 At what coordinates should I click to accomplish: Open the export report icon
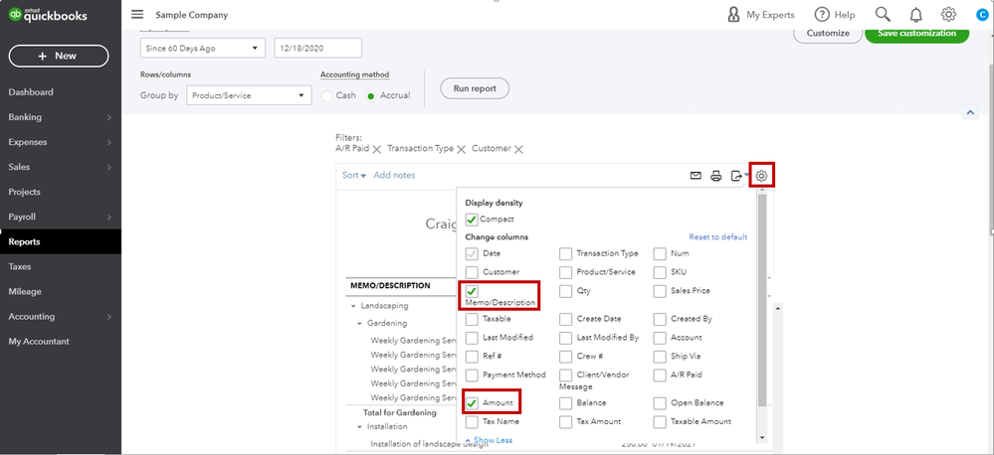737,176
